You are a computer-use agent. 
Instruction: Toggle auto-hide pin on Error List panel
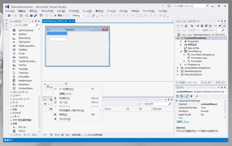pyautogui.click(x=168, y=100)
